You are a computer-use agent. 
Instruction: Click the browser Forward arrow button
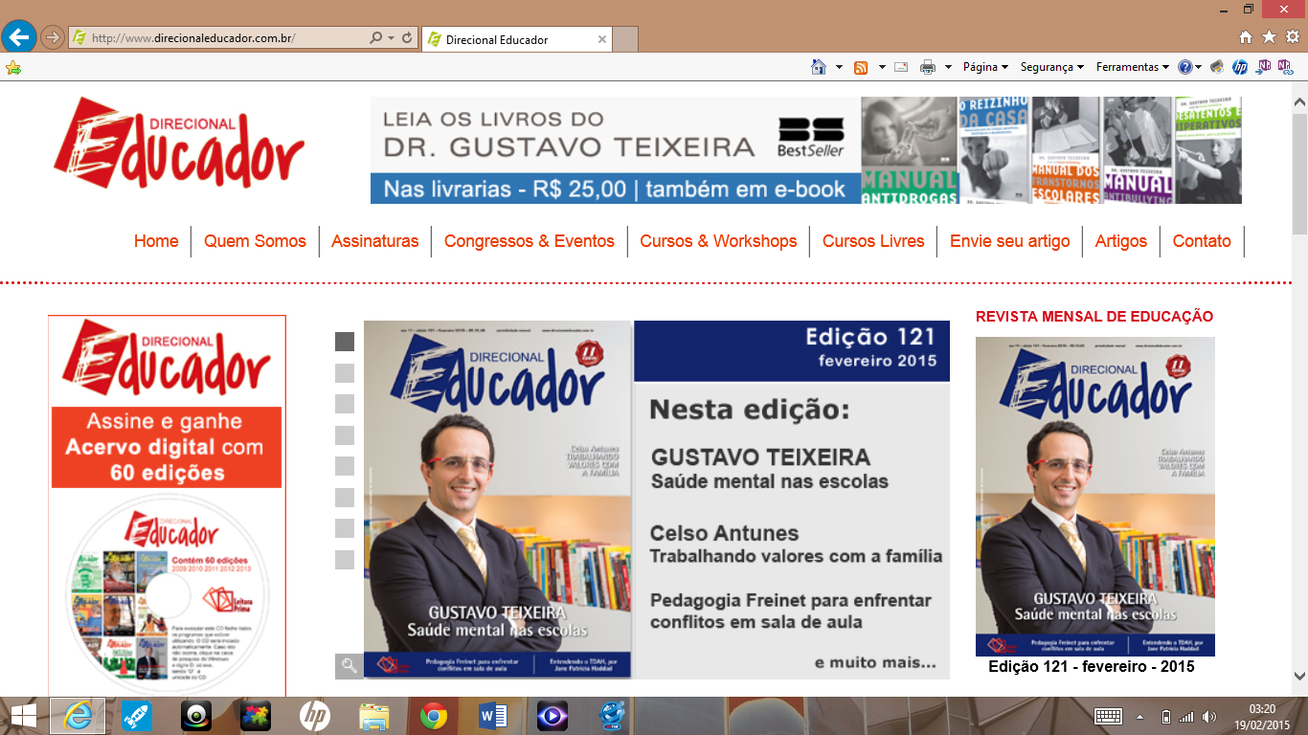pos(52,38)
